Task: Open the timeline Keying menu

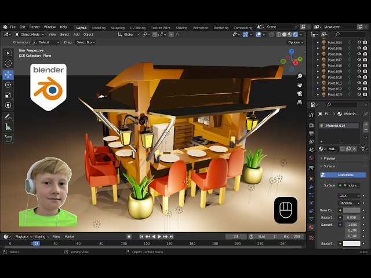Action: pos(42,237)
